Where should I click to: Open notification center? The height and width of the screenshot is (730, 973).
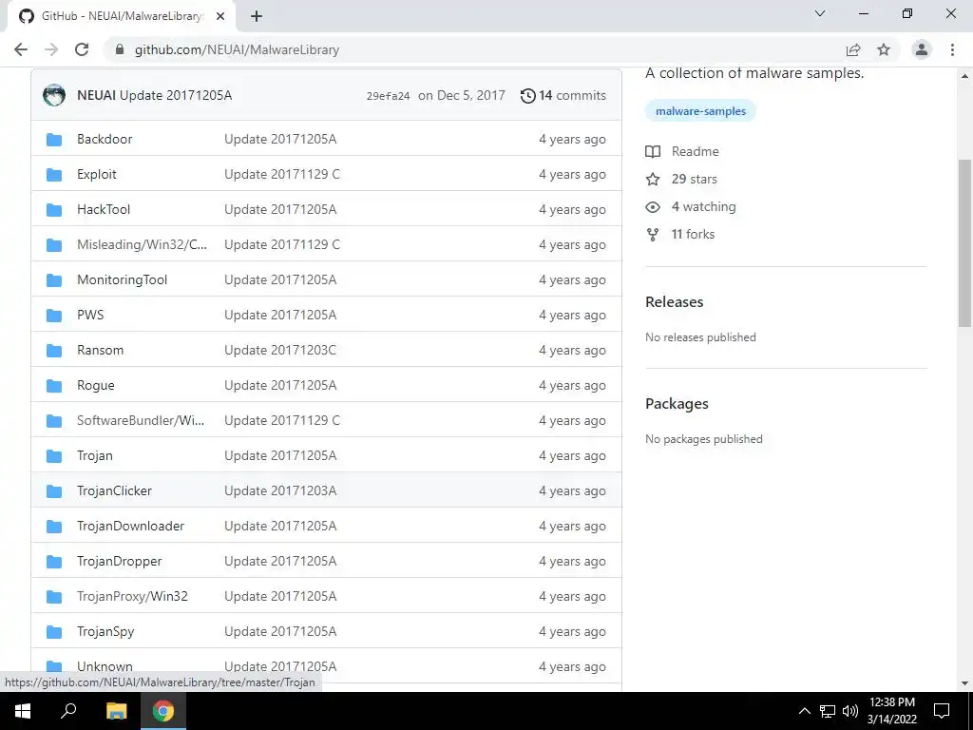point(942,711)
